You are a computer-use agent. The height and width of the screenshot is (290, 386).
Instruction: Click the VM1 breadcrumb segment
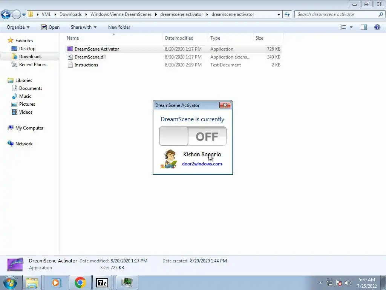tap(46, 14)
